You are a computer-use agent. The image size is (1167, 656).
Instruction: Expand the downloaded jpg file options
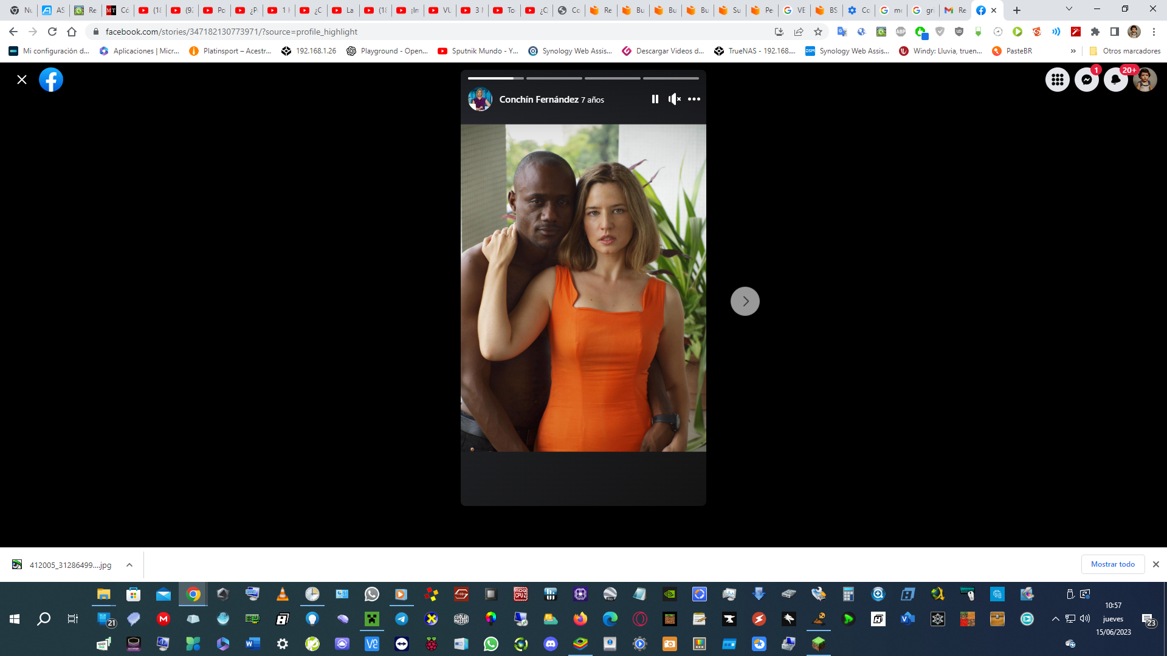click(129, 565)
